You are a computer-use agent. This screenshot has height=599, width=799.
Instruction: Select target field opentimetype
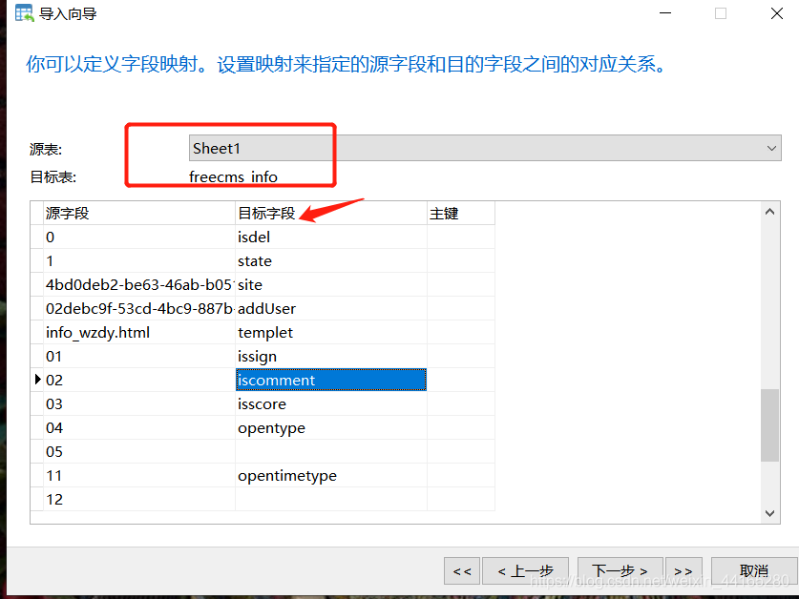(x=331, y=476)
